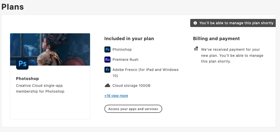The height and width of the screenshot is (132, 280).
Task: Click the large Photoshop Ps logo on card
Action: click(x=22, y=63)
